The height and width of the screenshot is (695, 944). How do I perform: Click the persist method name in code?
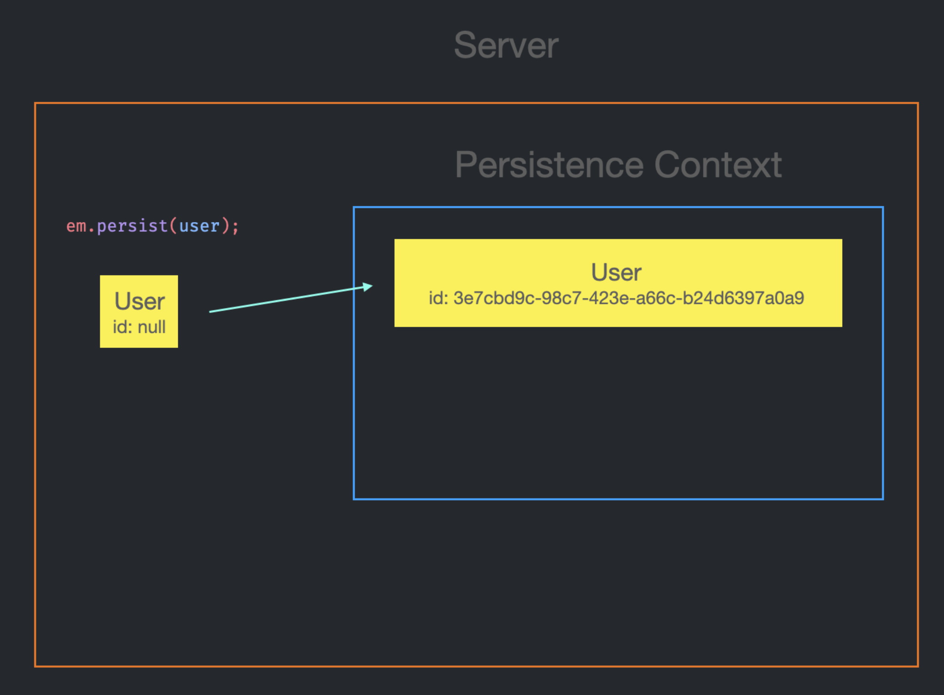pyautogui.click(x=132, y=226)
